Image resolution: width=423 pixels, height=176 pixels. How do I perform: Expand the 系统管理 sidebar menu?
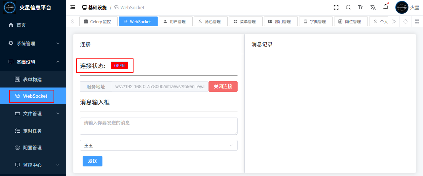click(x=33, y=43)
